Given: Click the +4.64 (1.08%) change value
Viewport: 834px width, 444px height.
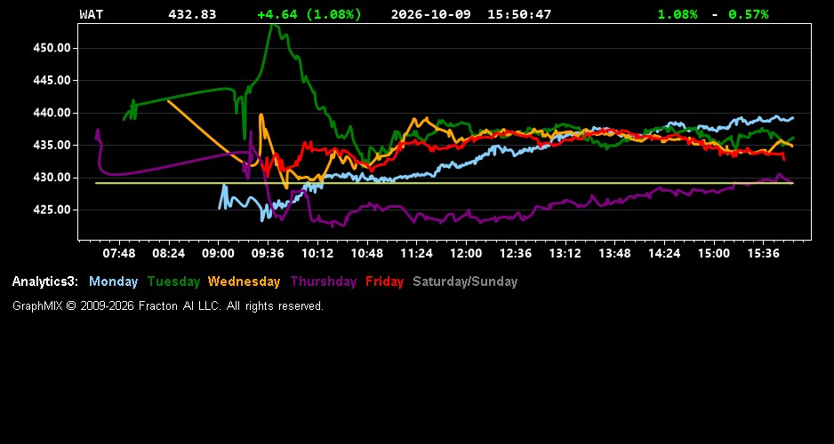Looking at the screenshot, I should (x=309, y=15).
